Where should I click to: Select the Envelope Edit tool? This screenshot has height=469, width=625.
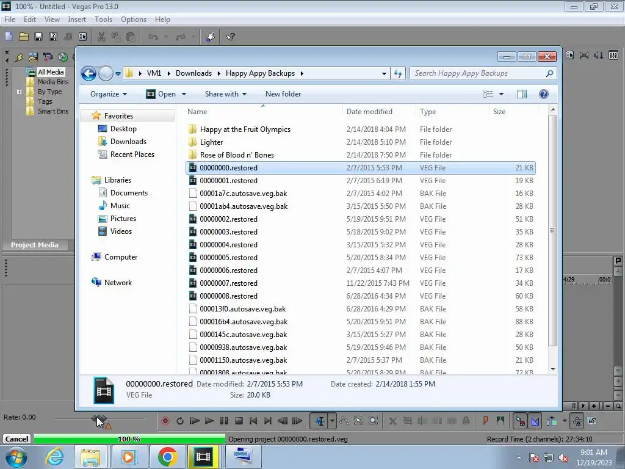pyautogui.click(x=344, y=421)
